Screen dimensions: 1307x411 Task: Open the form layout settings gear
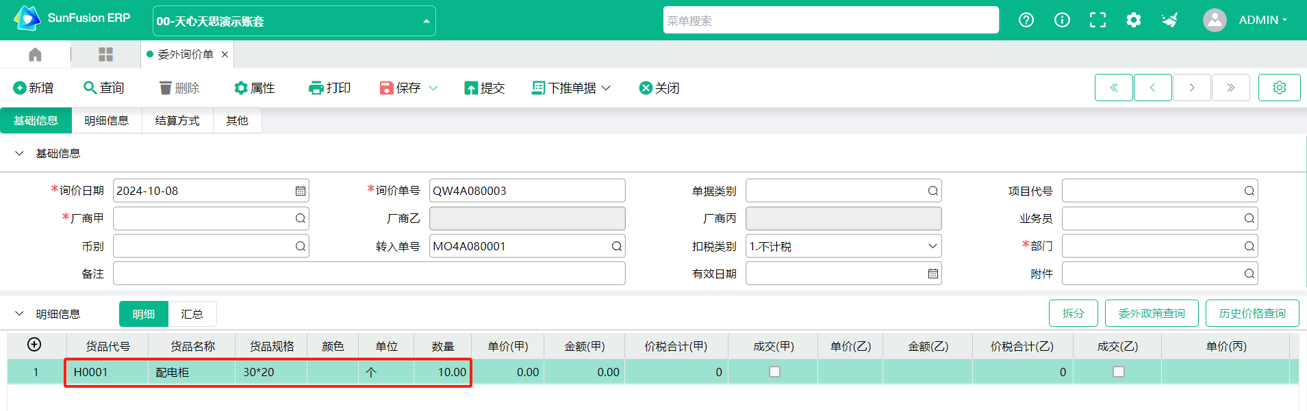1280,88
